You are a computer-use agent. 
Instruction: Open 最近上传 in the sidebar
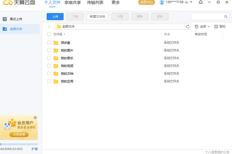tap(16, 19)
